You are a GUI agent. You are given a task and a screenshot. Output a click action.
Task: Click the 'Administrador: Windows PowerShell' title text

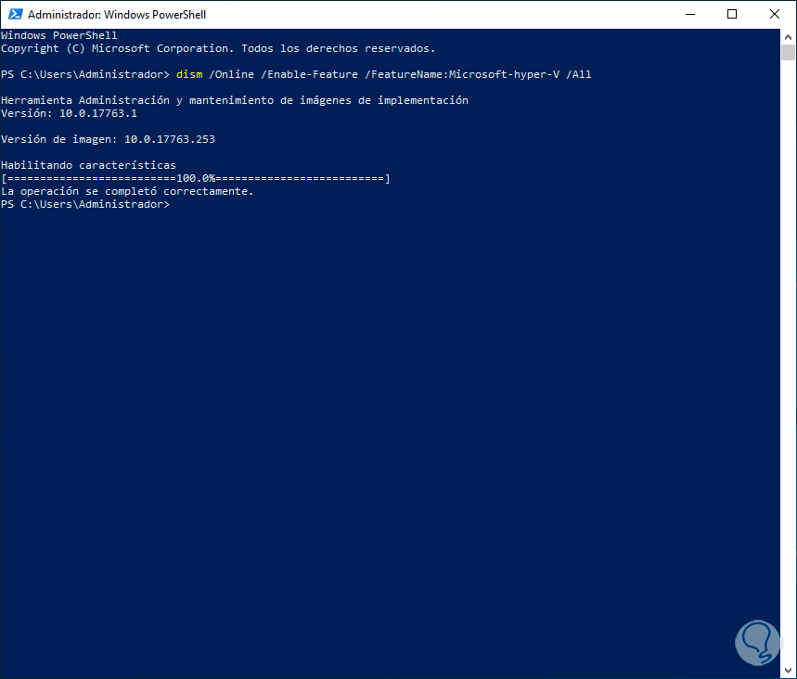click(116, 15)
